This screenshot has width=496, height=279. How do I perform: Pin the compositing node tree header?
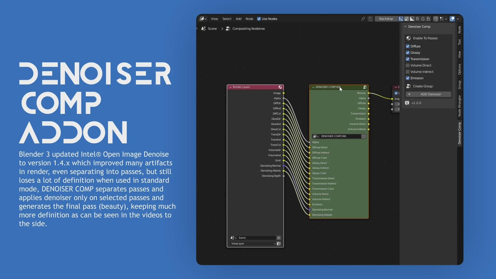tap(363, 19)
